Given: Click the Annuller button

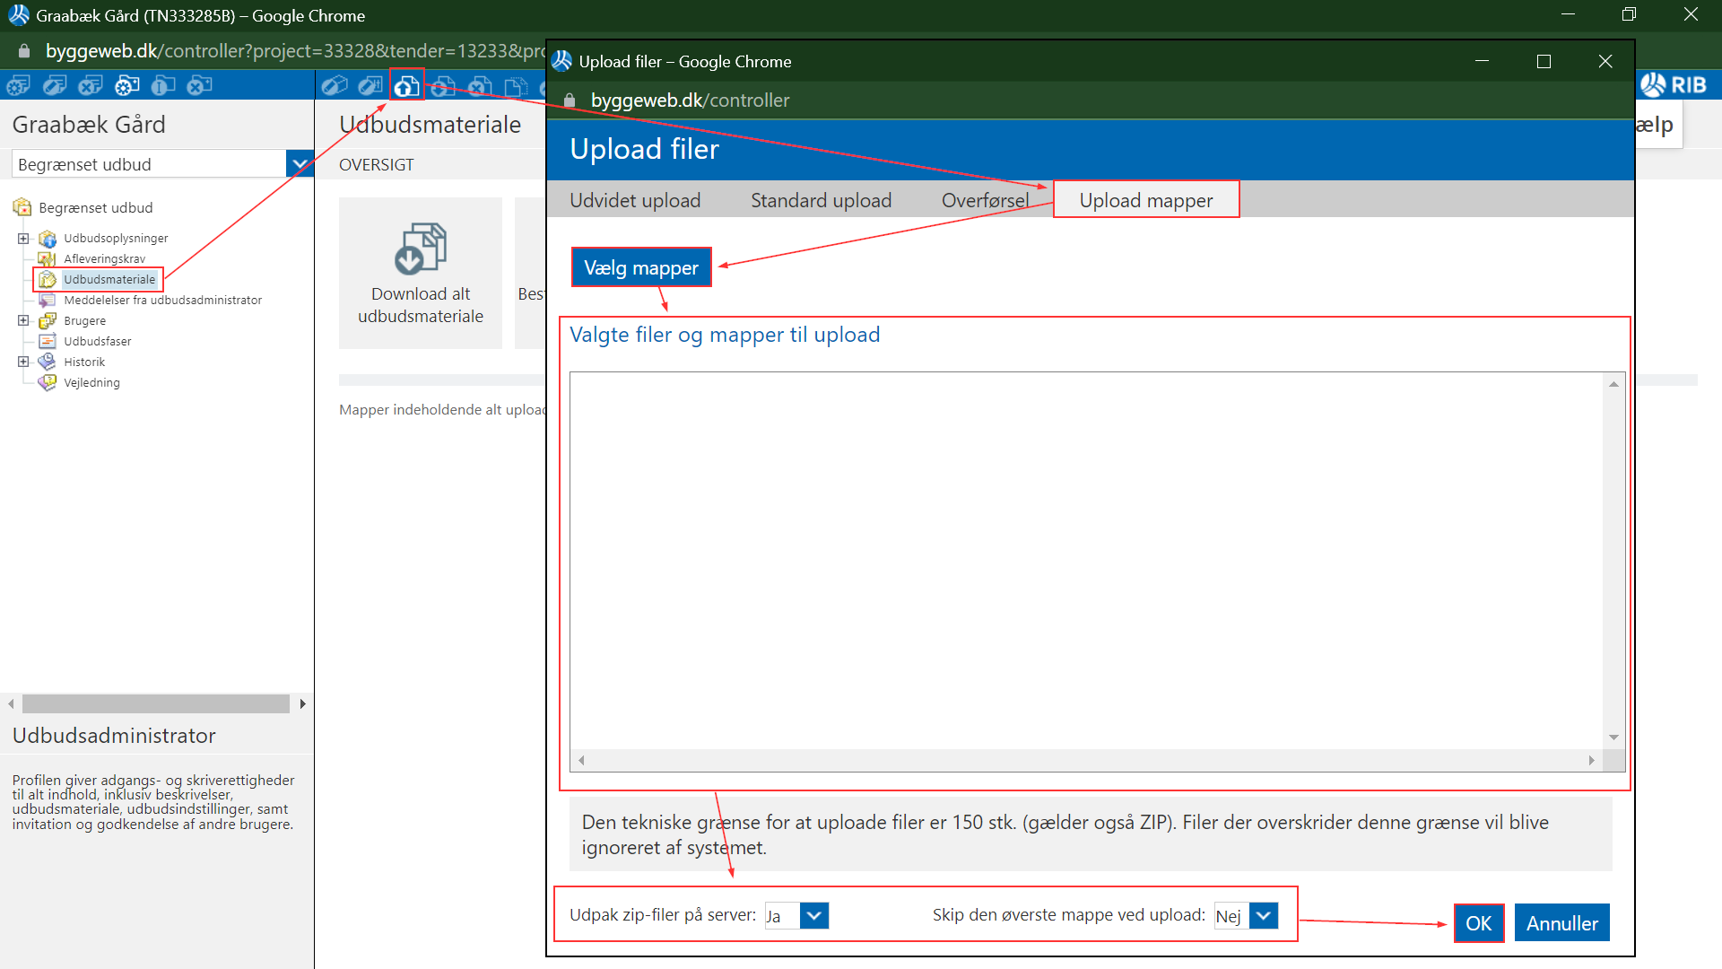Looking at the screenshot, I should click(x=1561, y=923).
